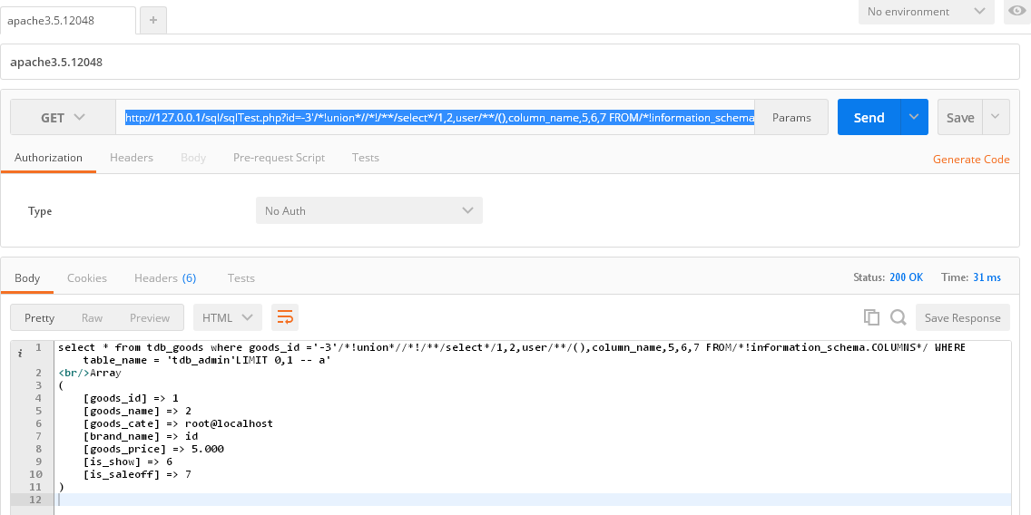Click the 200 OK status text

pyautogui.click(x=906, y=277)
